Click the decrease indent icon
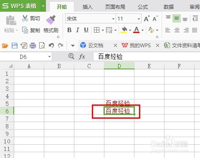Viewport: 200px width, 158px height. [195, 18]
